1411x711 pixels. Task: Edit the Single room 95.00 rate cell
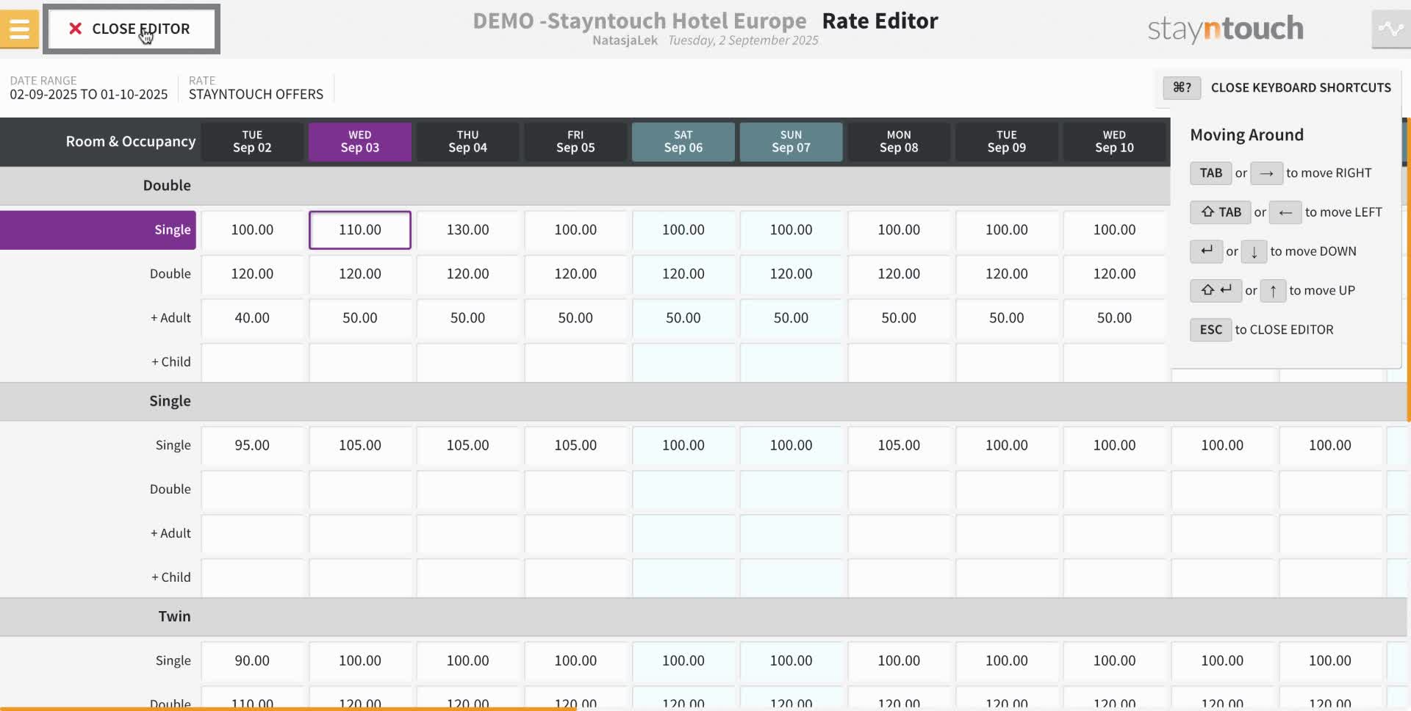coord(252,445)
